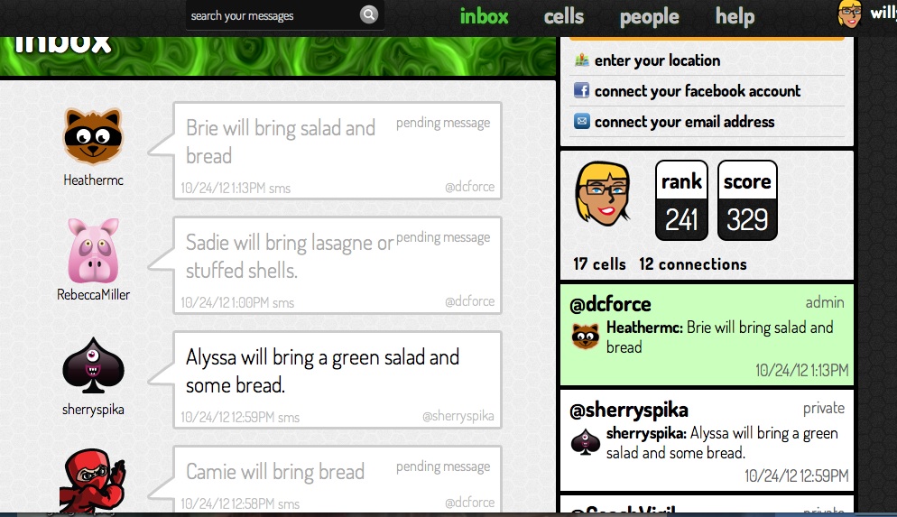Open the blonde profile avatar beside rank
The image size is (897, 517).
(x=603, y=193)
